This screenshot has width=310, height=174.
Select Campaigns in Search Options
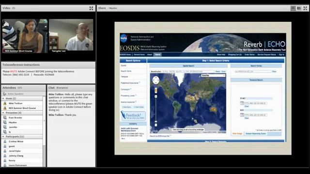(x=125, y=89)
